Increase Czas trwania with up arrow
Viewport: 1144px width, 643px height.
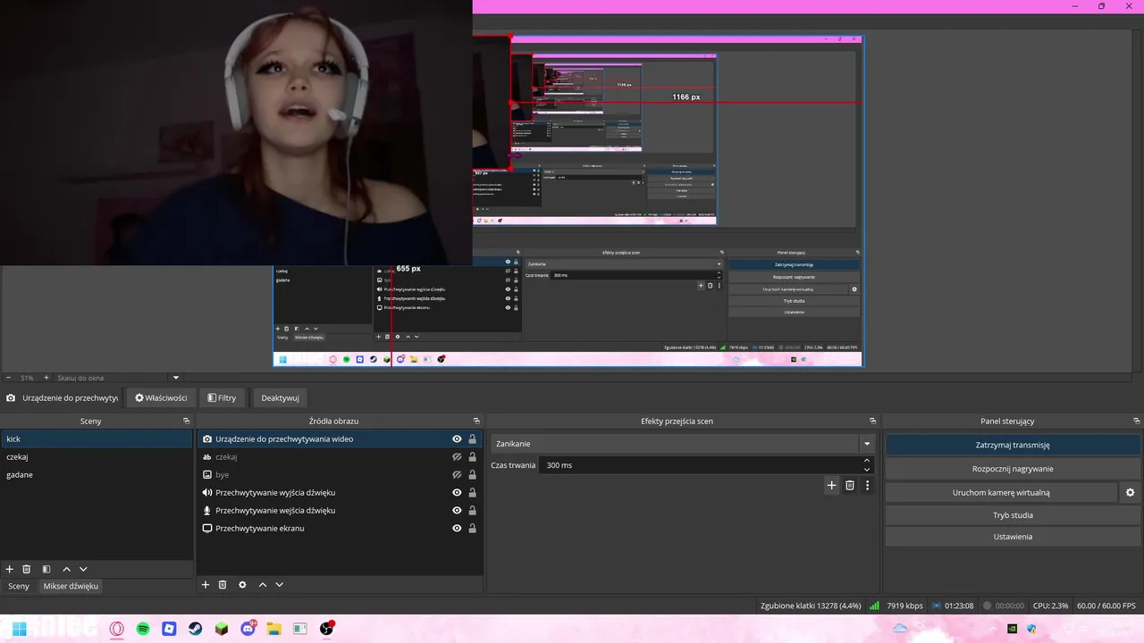click(x=866, y=461)
